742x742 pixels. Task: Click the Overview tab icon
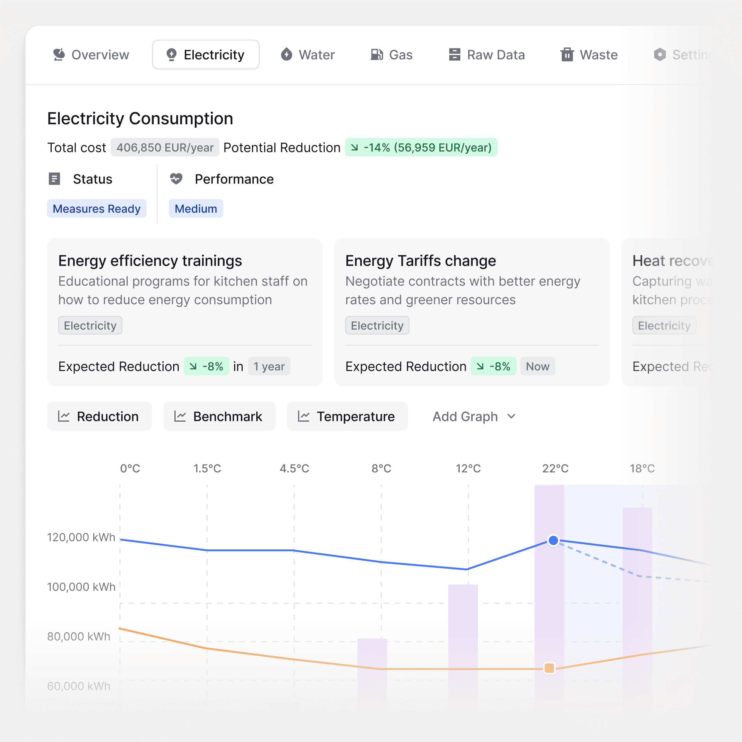click(59, 54)
